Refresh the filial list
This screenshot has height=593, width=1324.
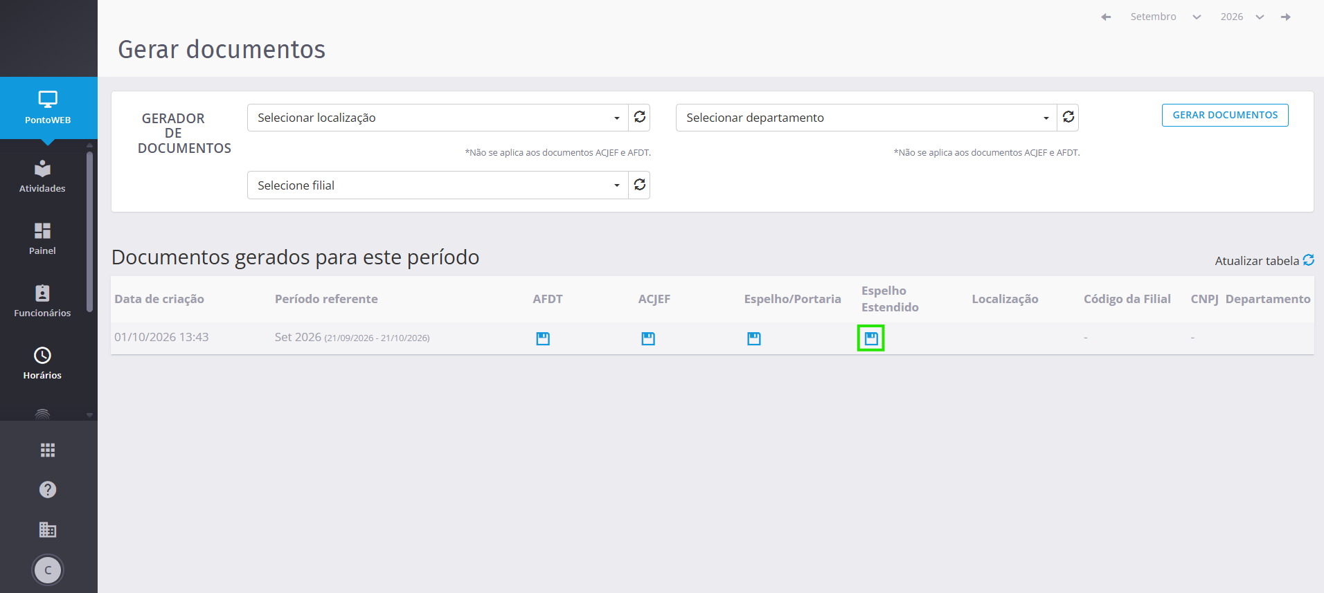(639, 185)
